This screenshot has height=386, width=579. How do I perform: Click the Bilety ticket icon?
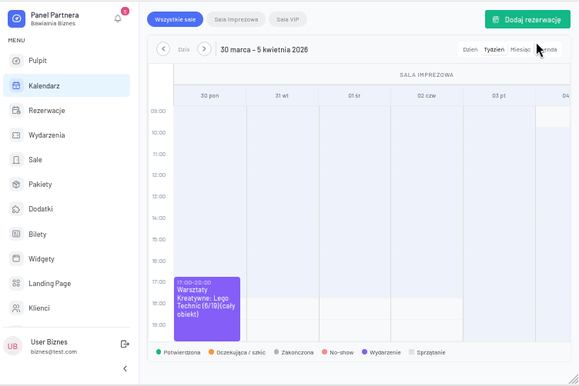pos(16,234)
